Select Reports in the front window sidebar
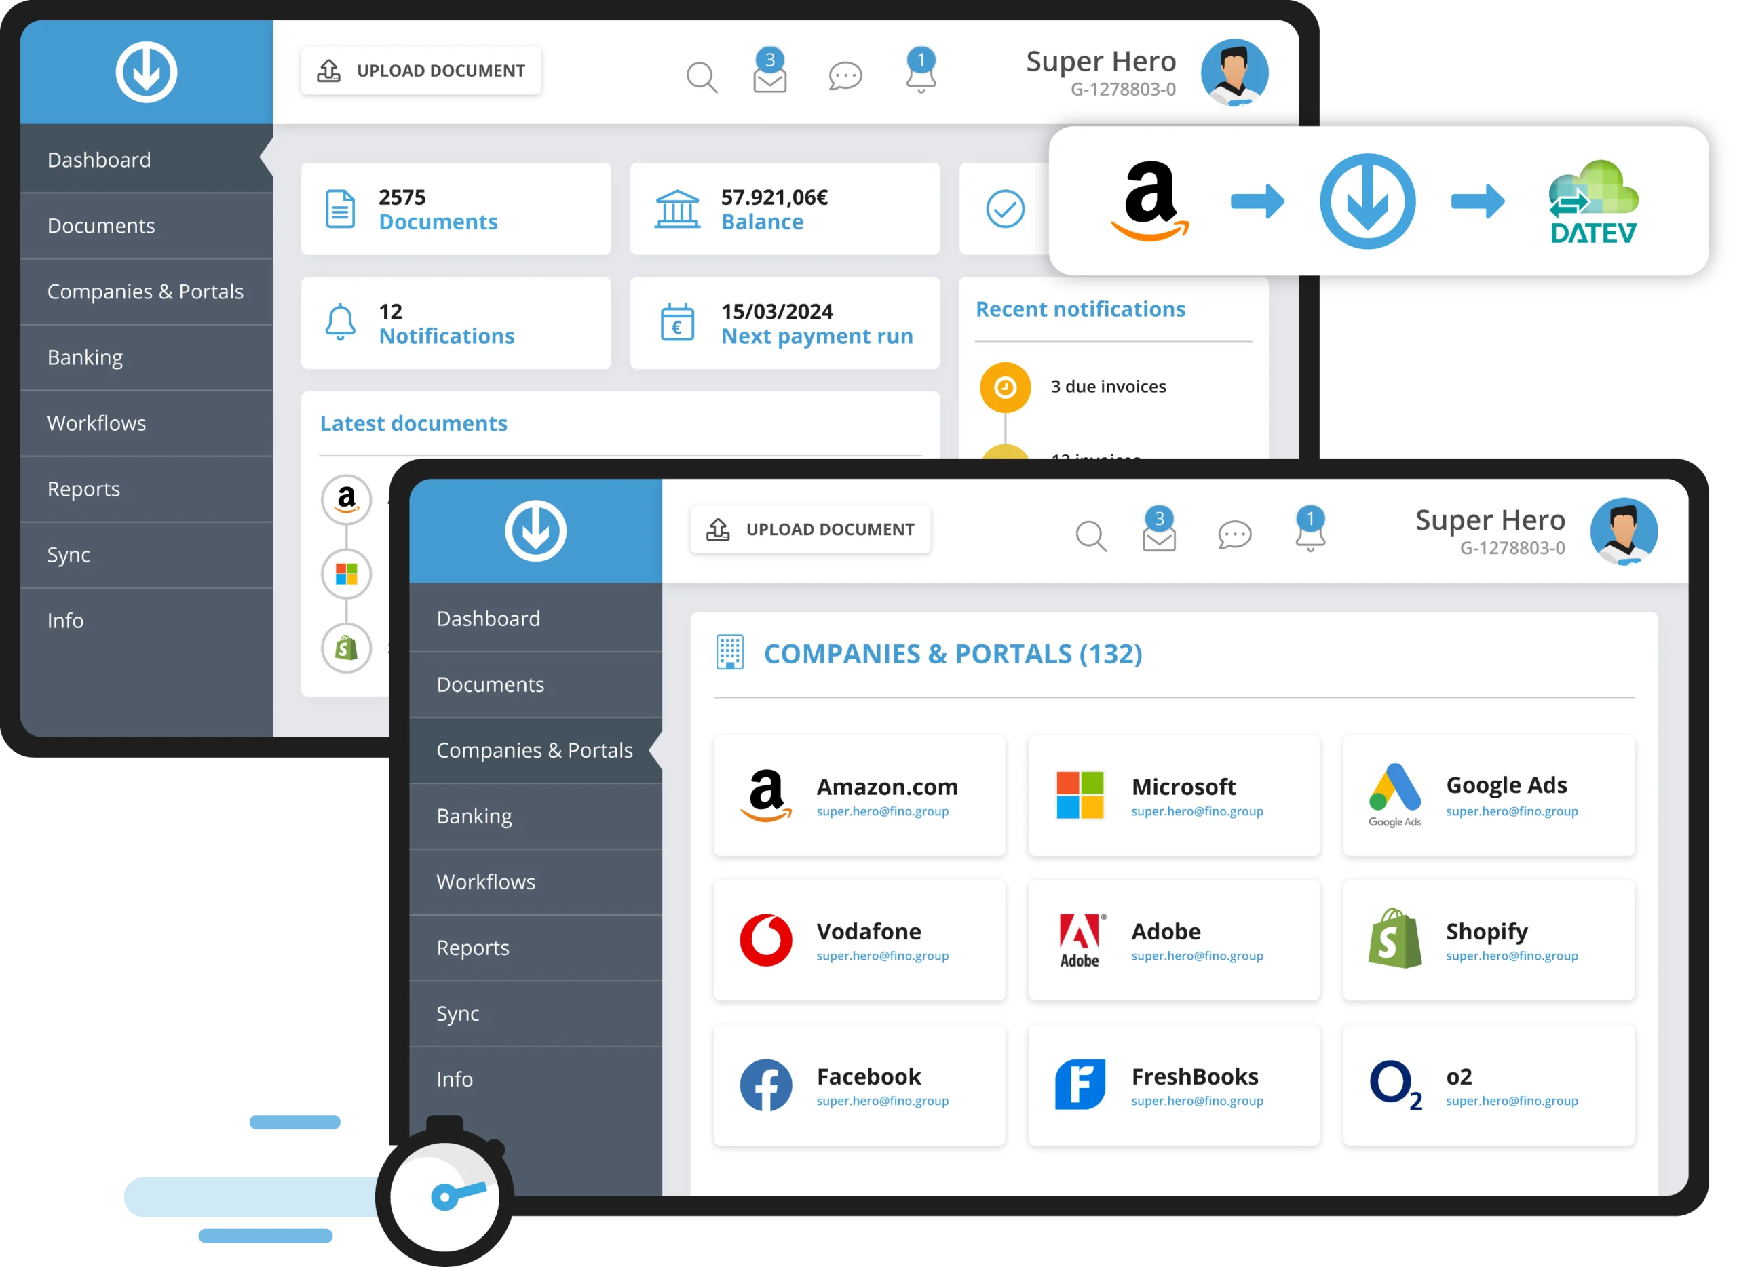The height and width of the screenshot is (1267, 1737). point(535,948)
